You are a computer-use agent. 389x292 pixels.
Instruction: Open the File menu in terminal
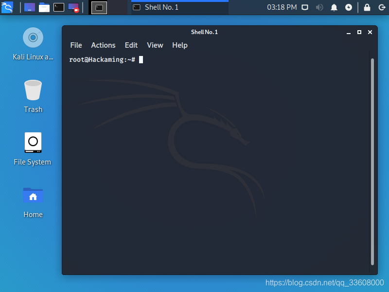[76, 45]
